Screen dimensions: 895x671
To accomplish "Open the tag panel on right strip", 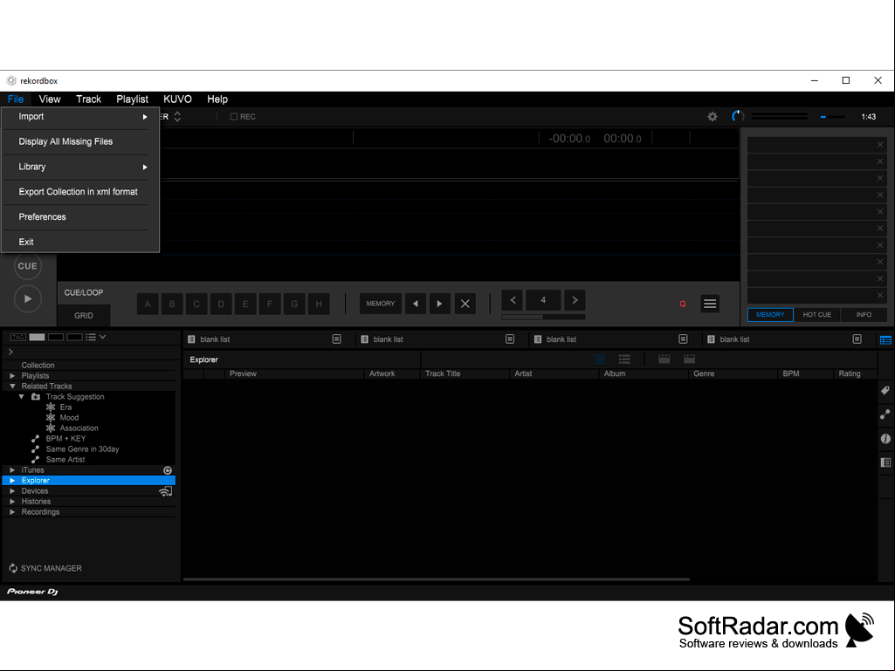I will (886, 391).
